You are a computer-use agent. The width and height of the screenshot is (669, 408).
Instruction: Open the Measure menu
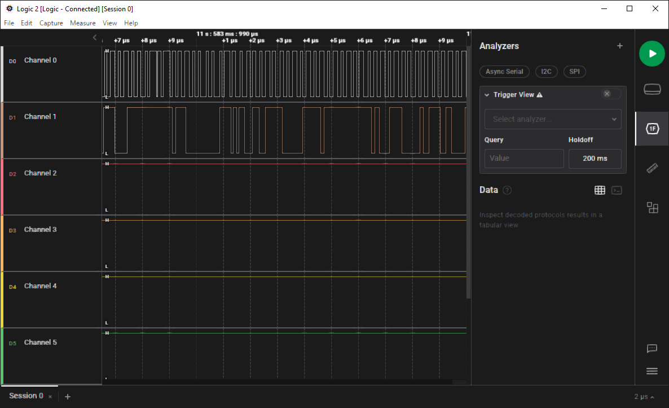[x=82, y=23]
